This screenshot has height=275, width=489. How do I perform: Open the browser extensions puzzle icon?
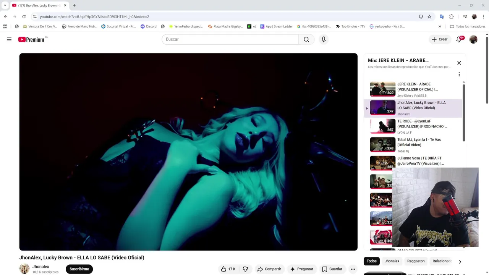click(x=451, y=16)
